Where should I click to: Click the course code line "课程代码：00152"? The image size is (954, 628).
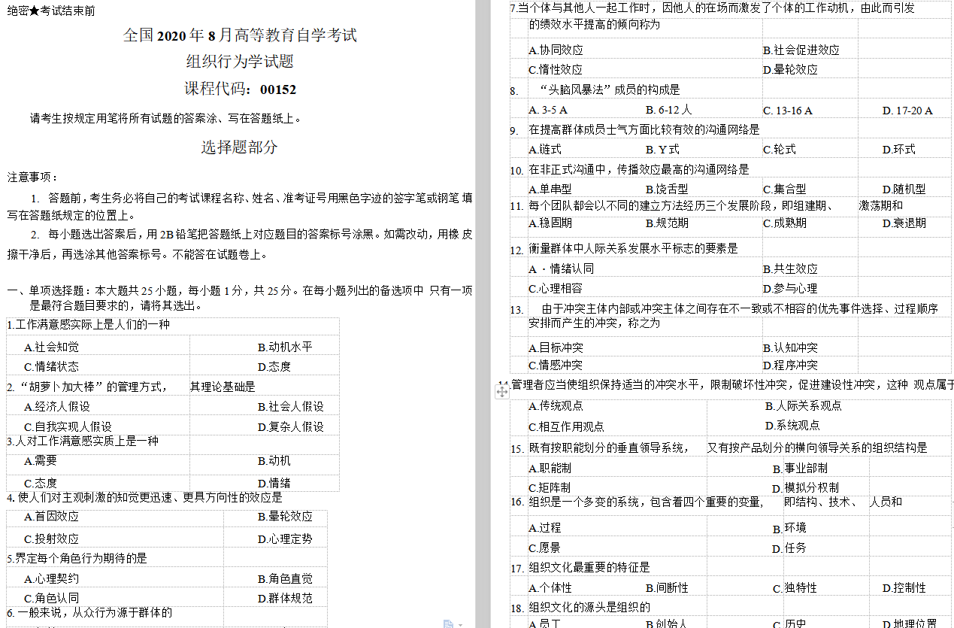(240, 89)
